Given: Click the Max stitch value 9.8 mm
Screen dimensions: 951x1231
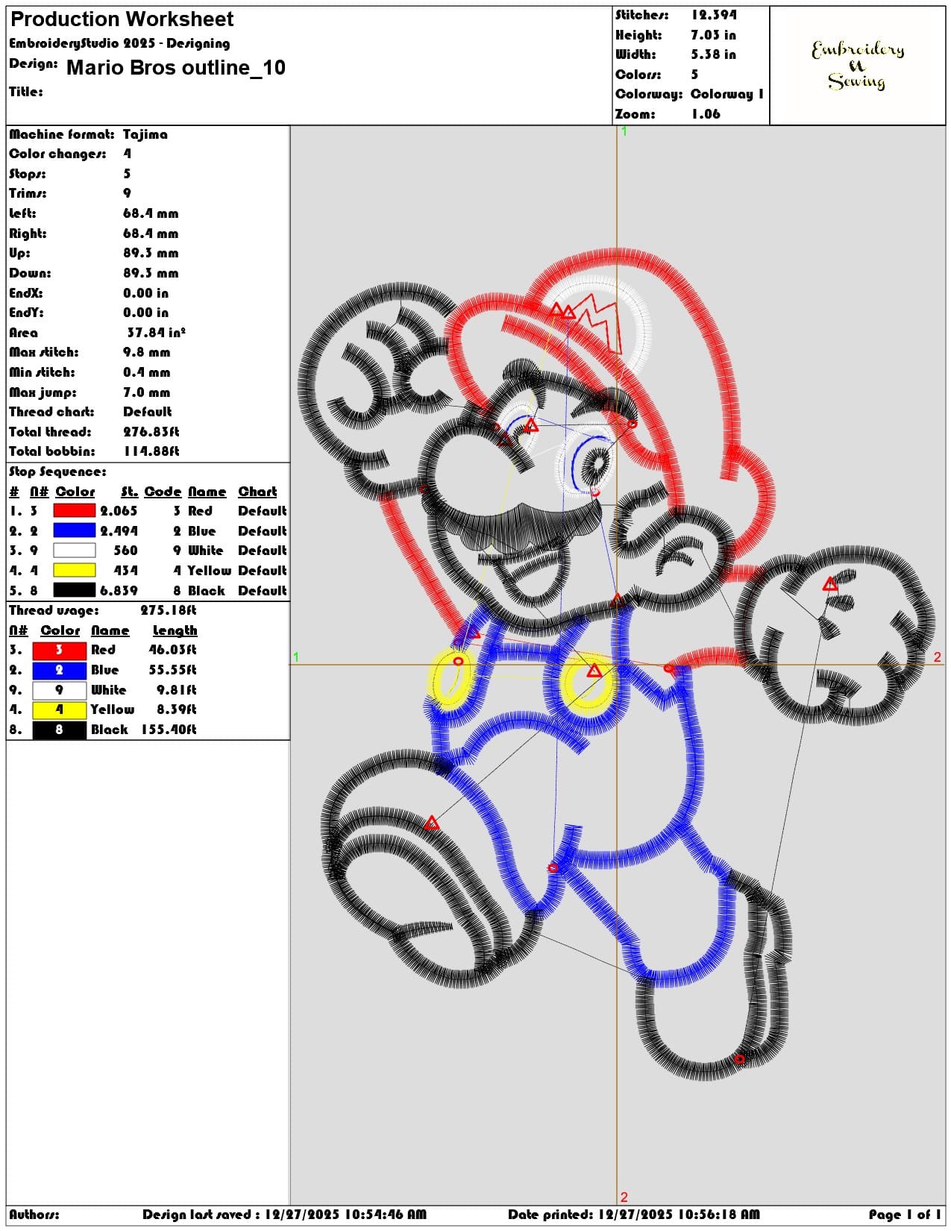Looking at the screenshot, I should [x=147, y=352].
